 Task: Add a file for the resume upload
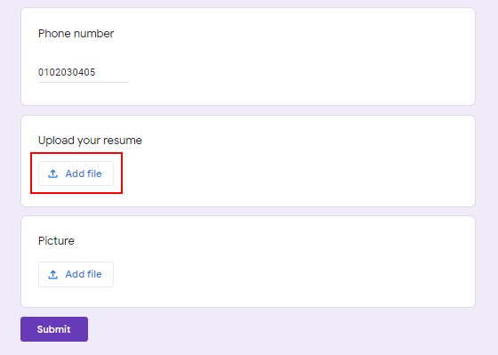pos(76,173)
